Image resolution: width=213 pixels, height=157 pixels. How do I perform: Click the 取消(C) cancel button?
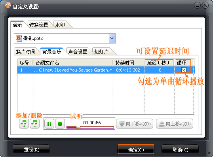tap(180, 149)
